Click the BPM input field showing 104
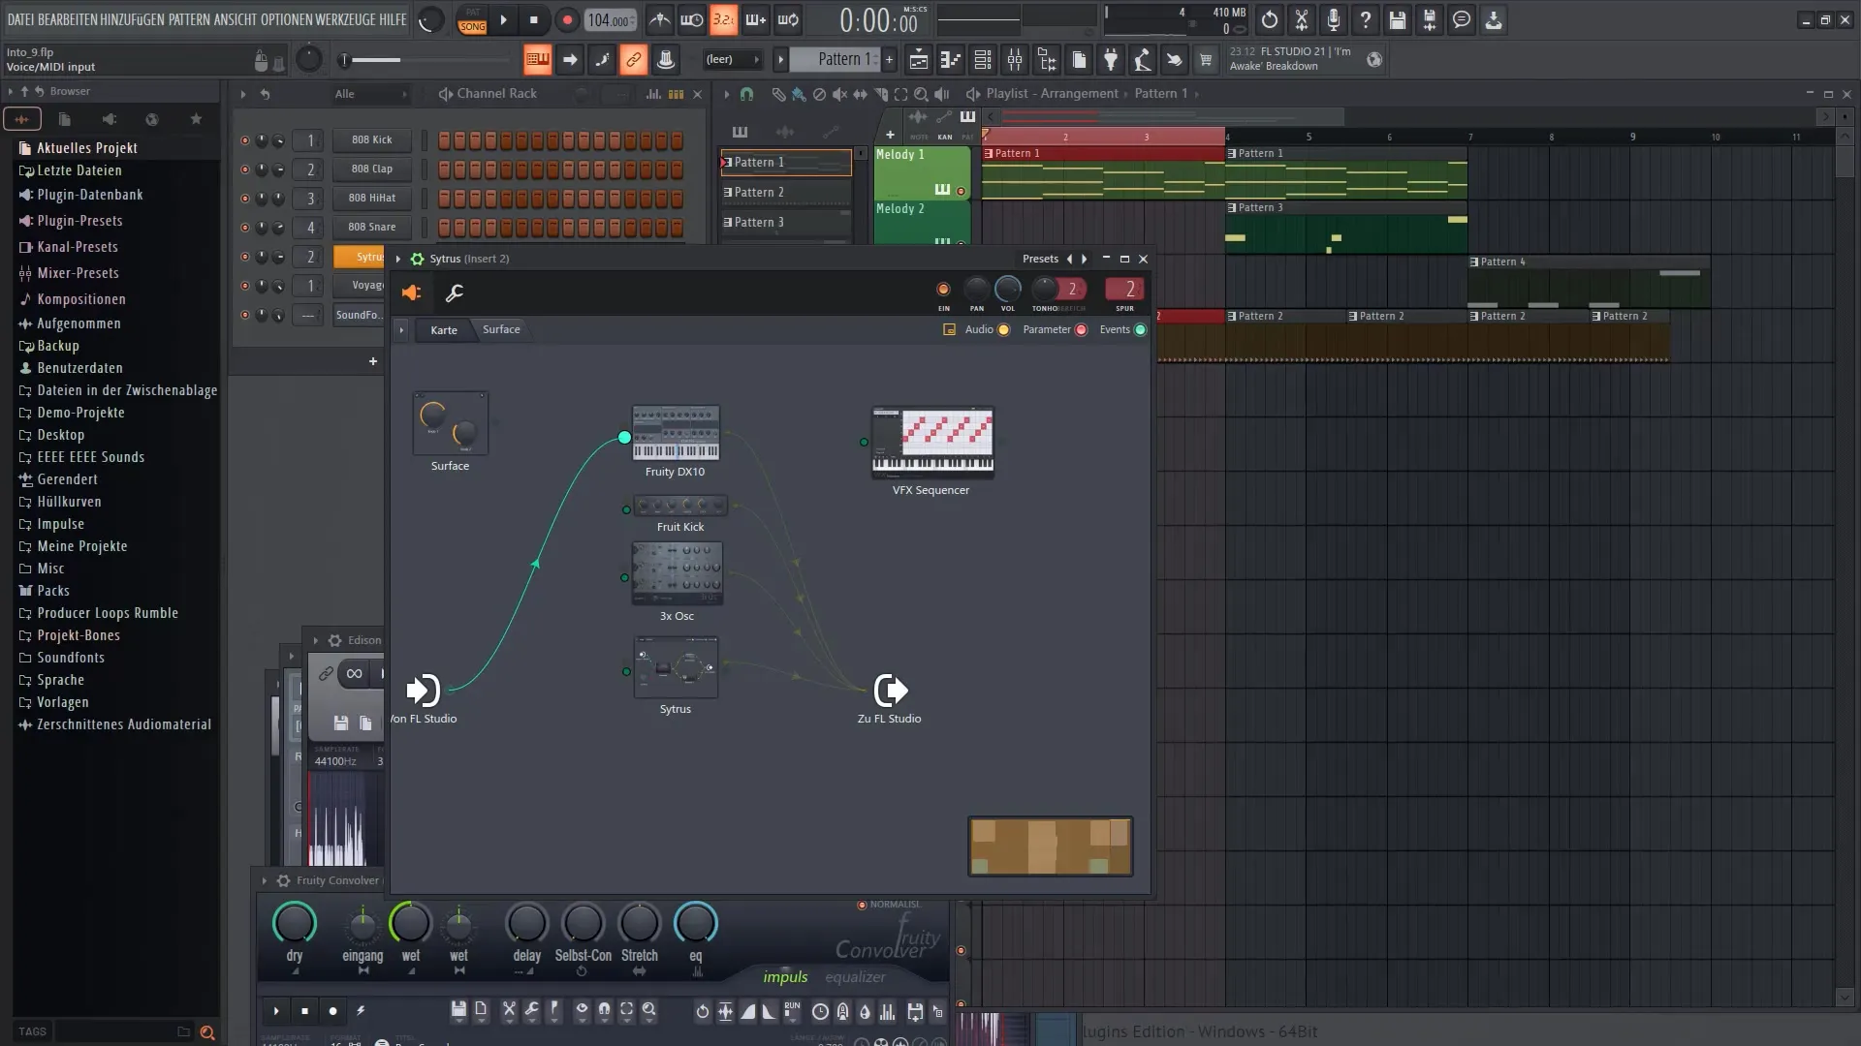 click(609, 17)
